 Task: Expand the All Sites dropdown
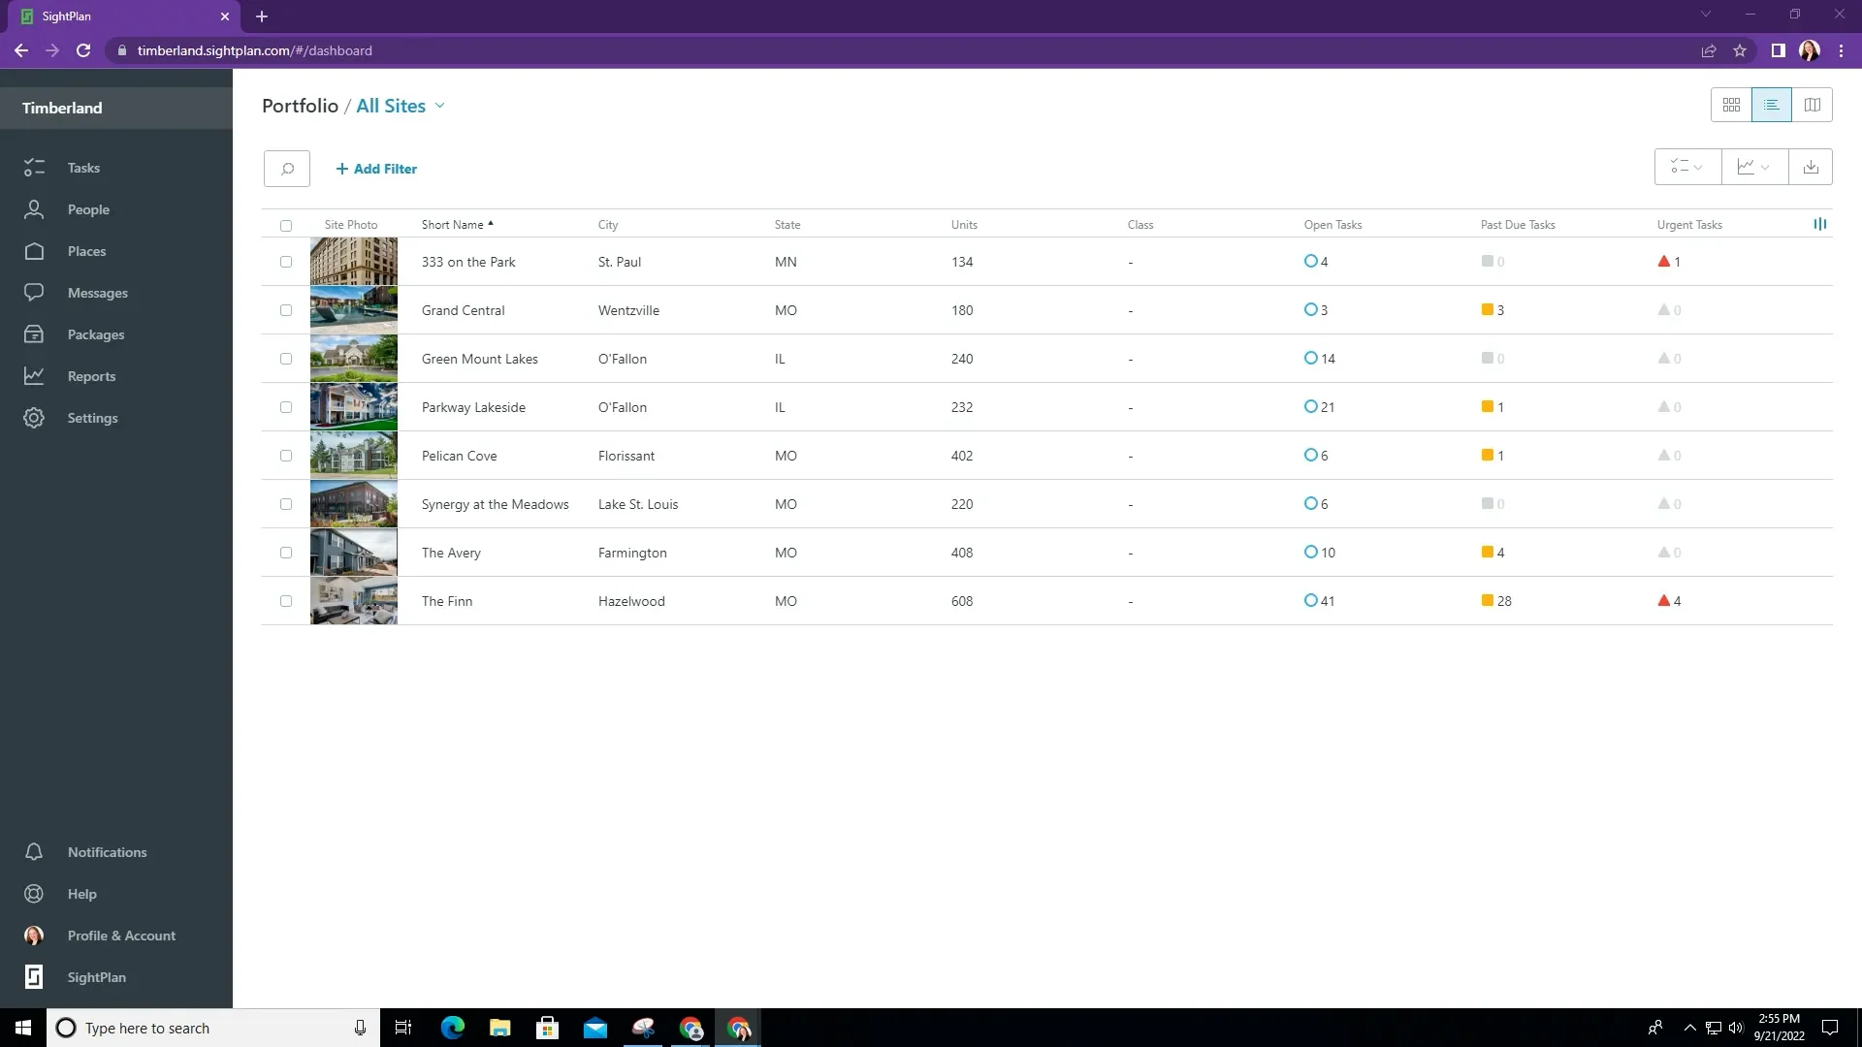[401, 106]
